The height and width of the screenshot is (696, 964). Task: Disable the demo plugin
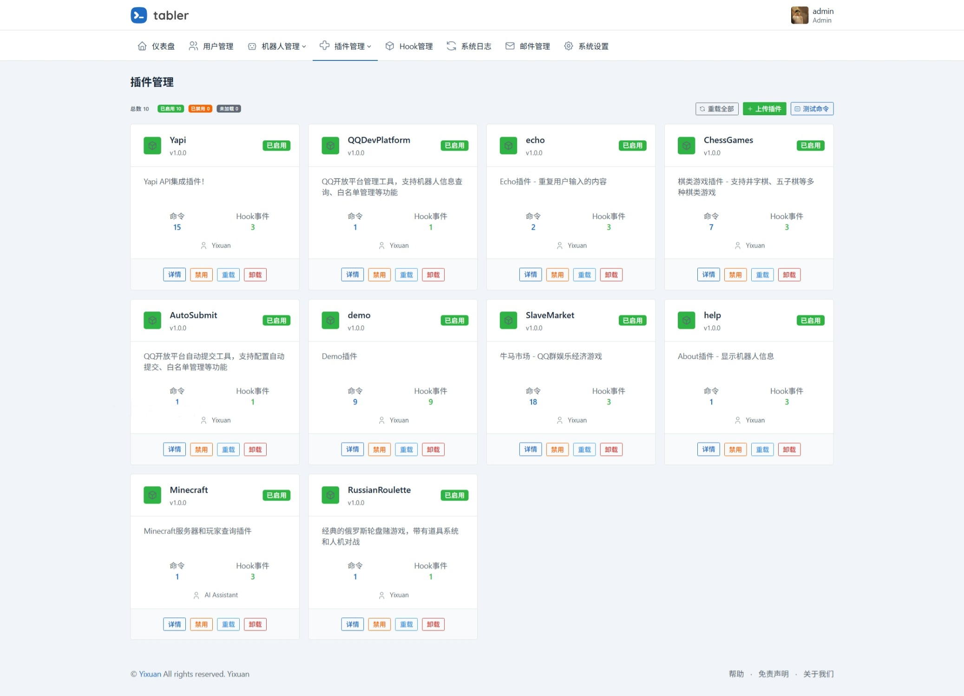click(379, 450)
